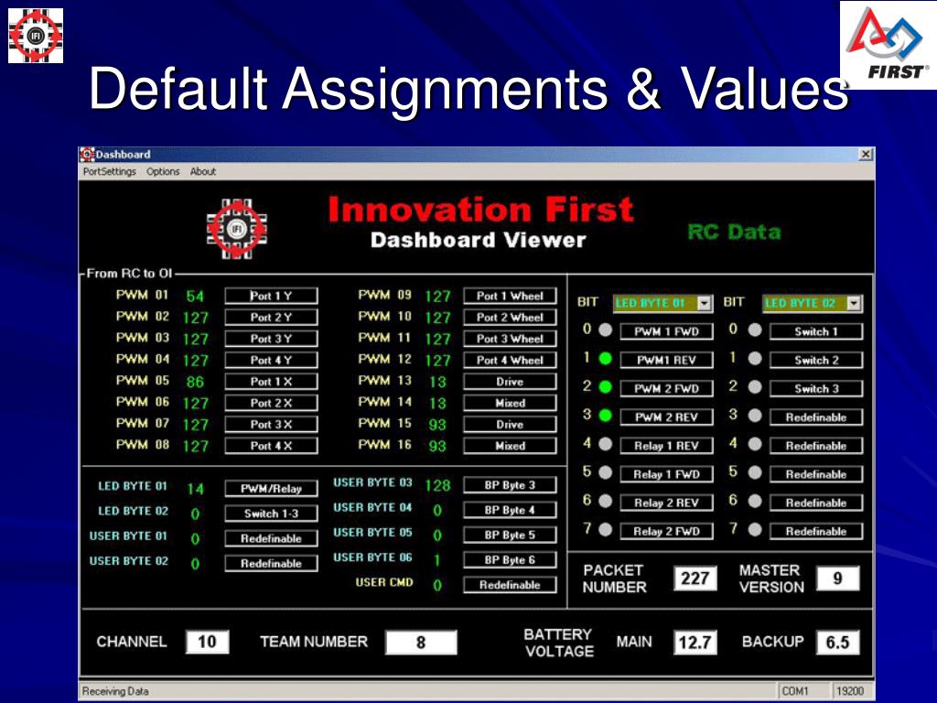The width and height of the screenshot is (937, 703).
Task: Click the BACKUP battery voltage field
Action: [838, 643]
